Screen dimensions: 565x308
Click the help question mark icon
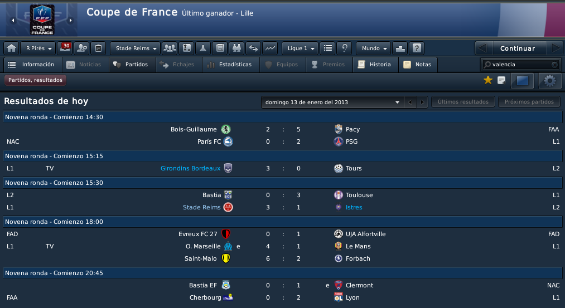pyautogui.click(x=417, y=48)
